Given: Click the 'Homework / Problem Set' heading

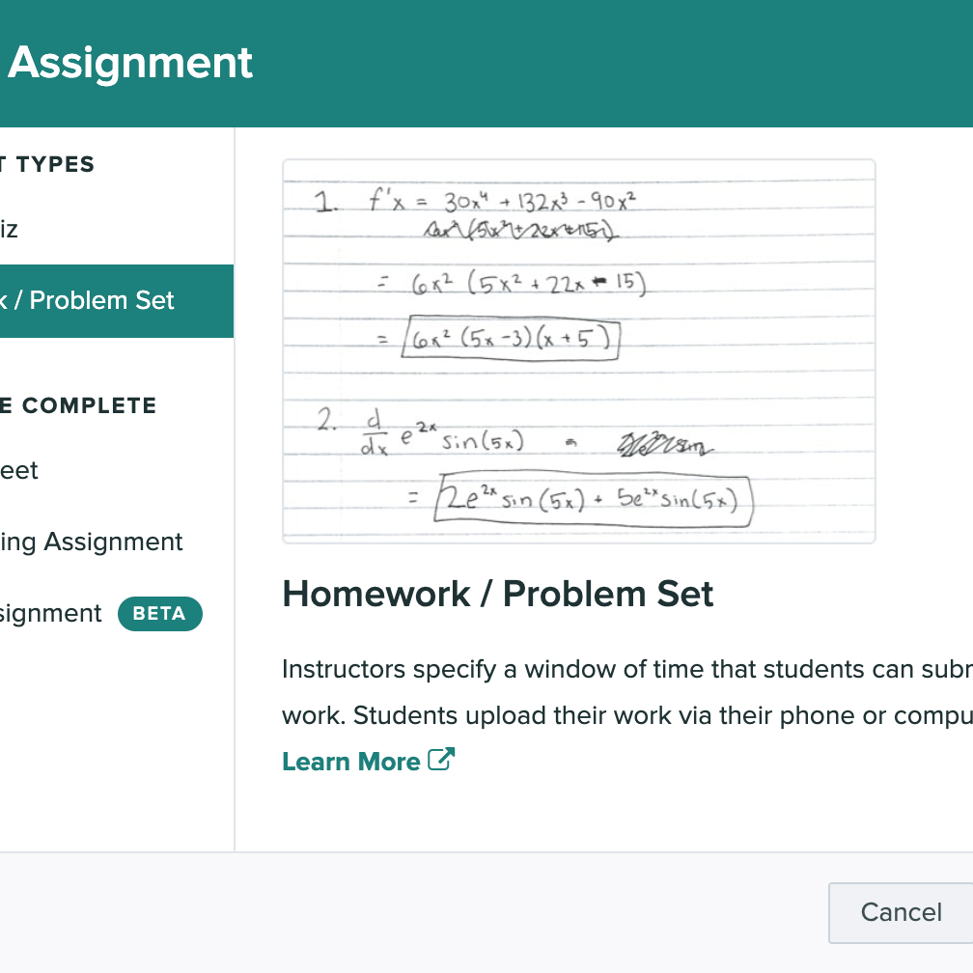Looking at the screenshot, I should [498, 594].
